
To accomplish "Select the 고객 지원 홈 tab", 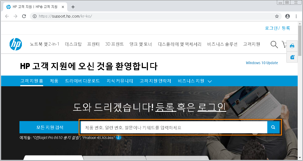I will [x=32, y=81].
